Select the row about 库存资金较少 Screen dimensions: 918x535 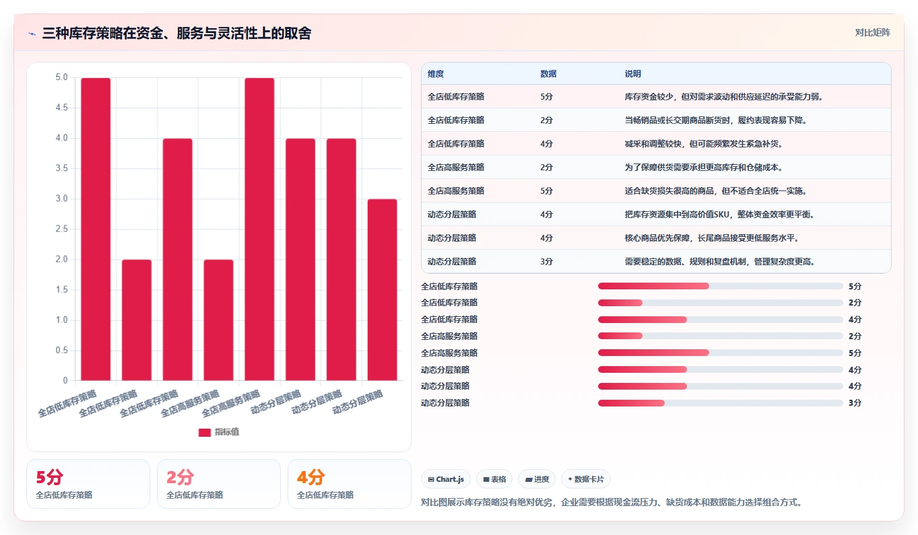tap(656, 97)
